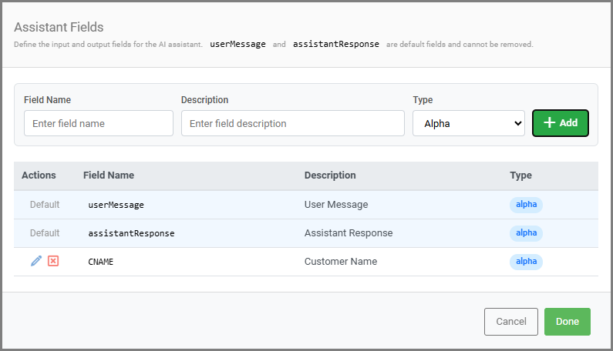Cancel the Assistant Fields dialog
The image size is (613, 351).
(x=511, y=321)
